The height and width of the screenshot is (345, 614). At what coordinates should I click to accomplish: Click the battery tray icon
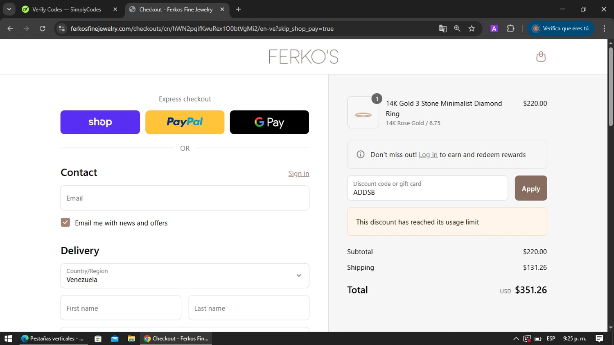(538, 338)
